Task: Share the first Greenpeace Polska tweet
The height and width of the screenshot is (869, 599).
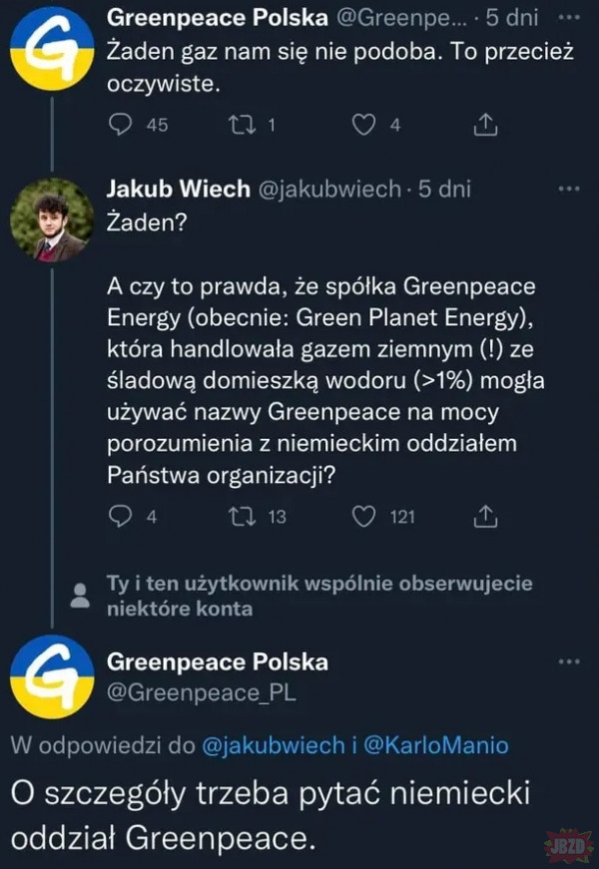Action: 485,124
